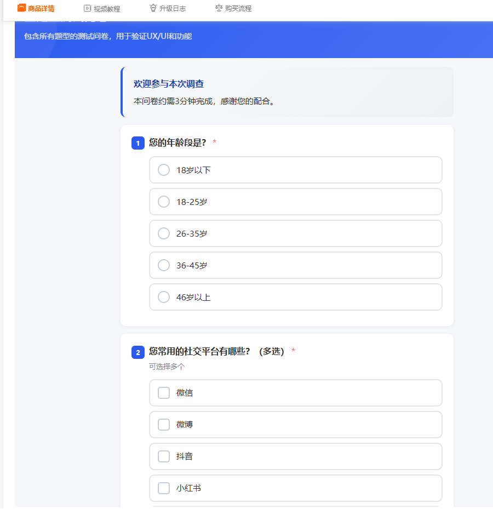Select the 26-35岁 age range

(164, 233)
